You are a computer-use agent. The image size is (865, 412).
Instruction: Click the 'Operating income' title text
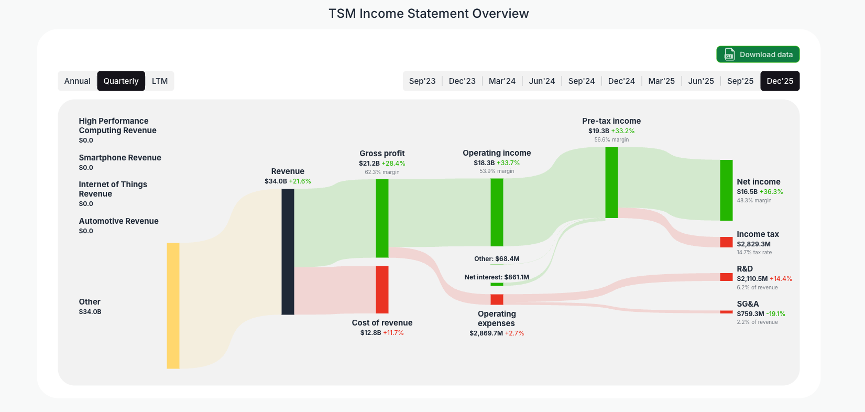(x=497, y=153)
